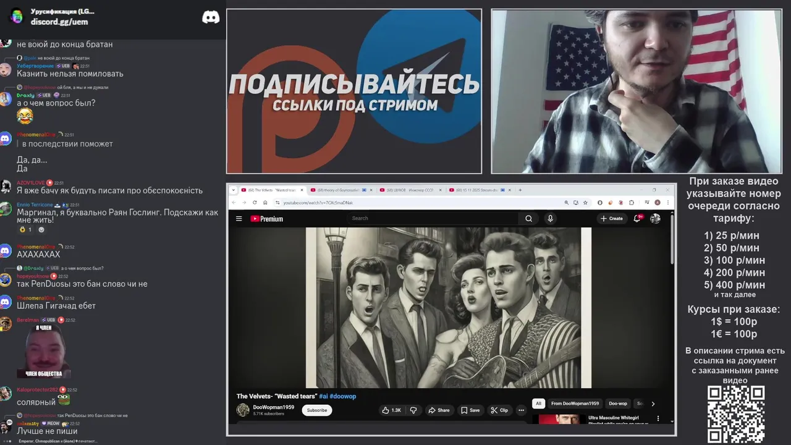Show next filter chips with the arrow
This screenshot has height=445, width=791.
pyautogui.click(x=653, y=404)
